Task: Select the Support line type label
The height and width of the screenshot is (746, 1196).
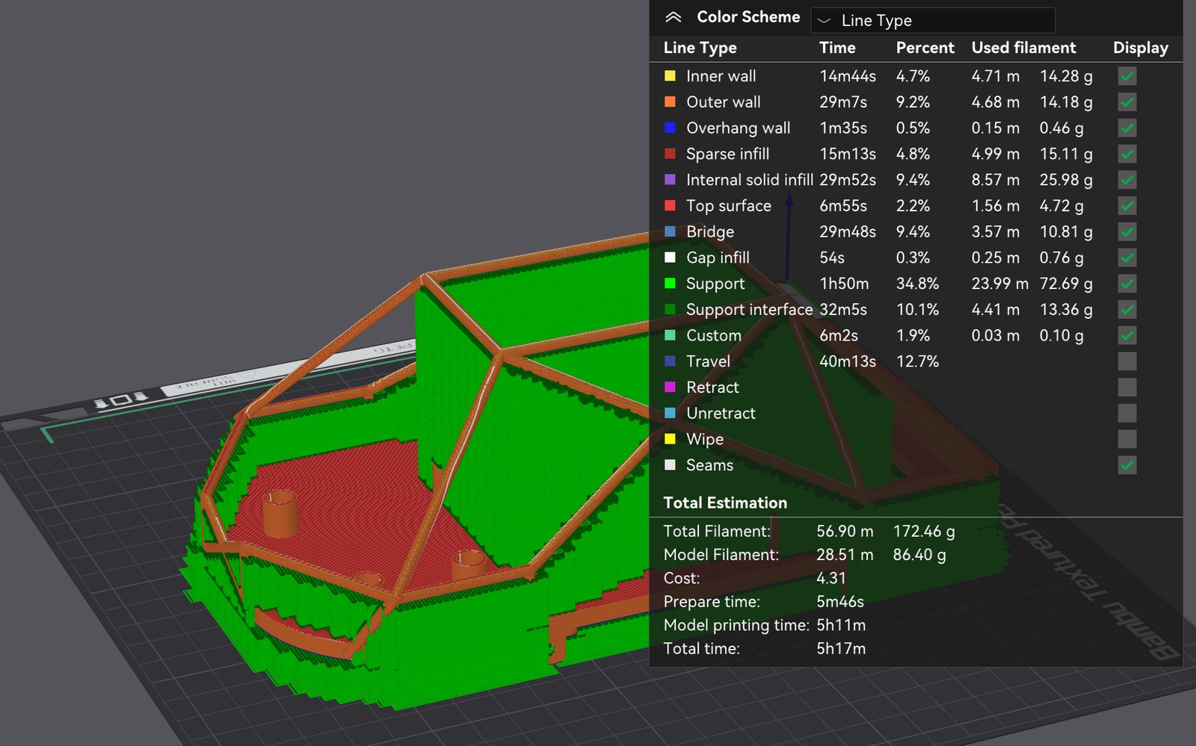Action: coord(715,284)
